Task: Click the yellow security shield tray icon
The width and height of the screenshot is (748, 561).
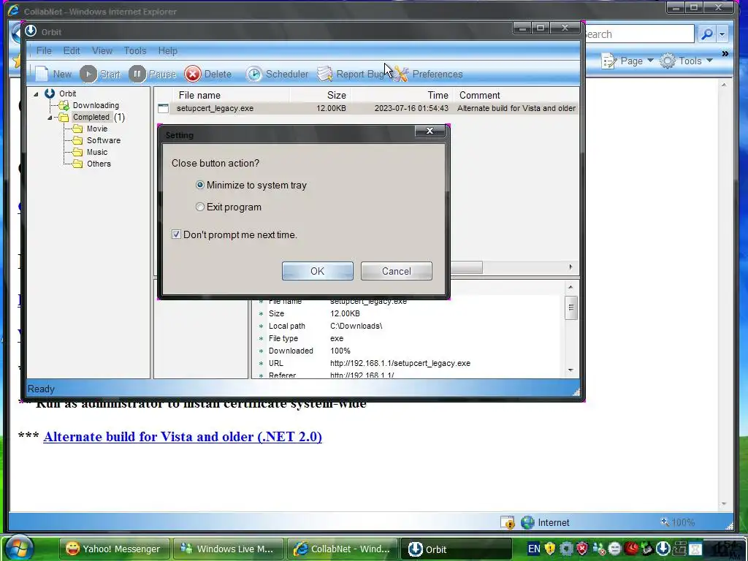Action: tap(550, 549)
